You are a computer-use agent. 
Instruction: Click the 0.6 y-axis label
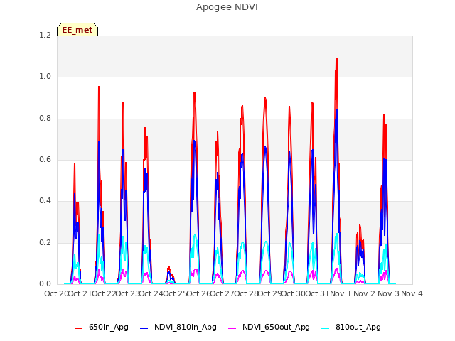[x=45, y=159]
